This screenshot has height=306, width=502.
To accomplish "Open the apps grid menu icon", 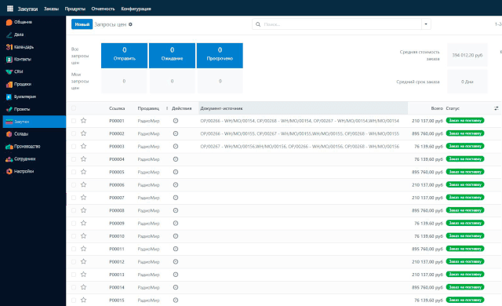I will [x=10, y=9].
